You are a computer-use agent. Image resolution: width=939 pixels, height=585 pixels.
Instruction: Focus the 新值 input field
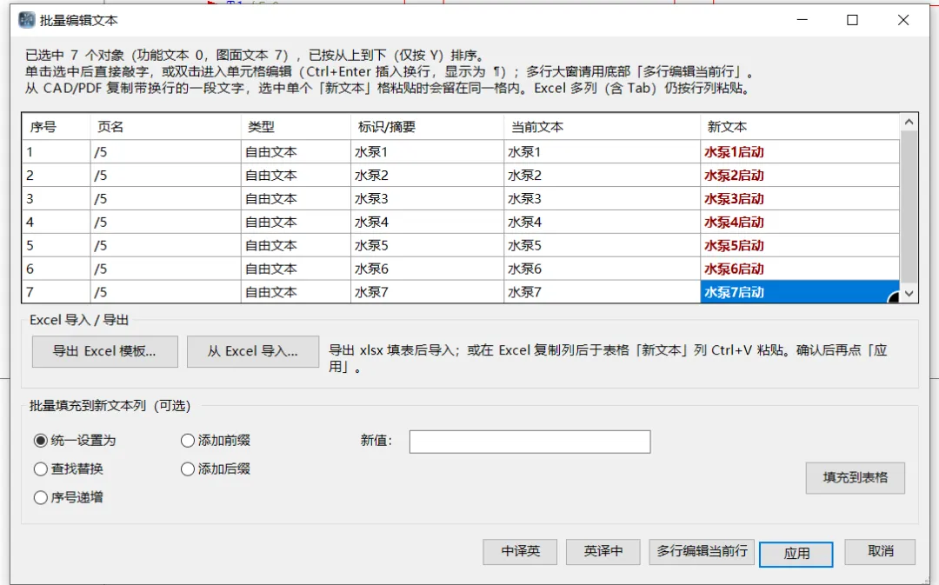[x=530, y=442]
